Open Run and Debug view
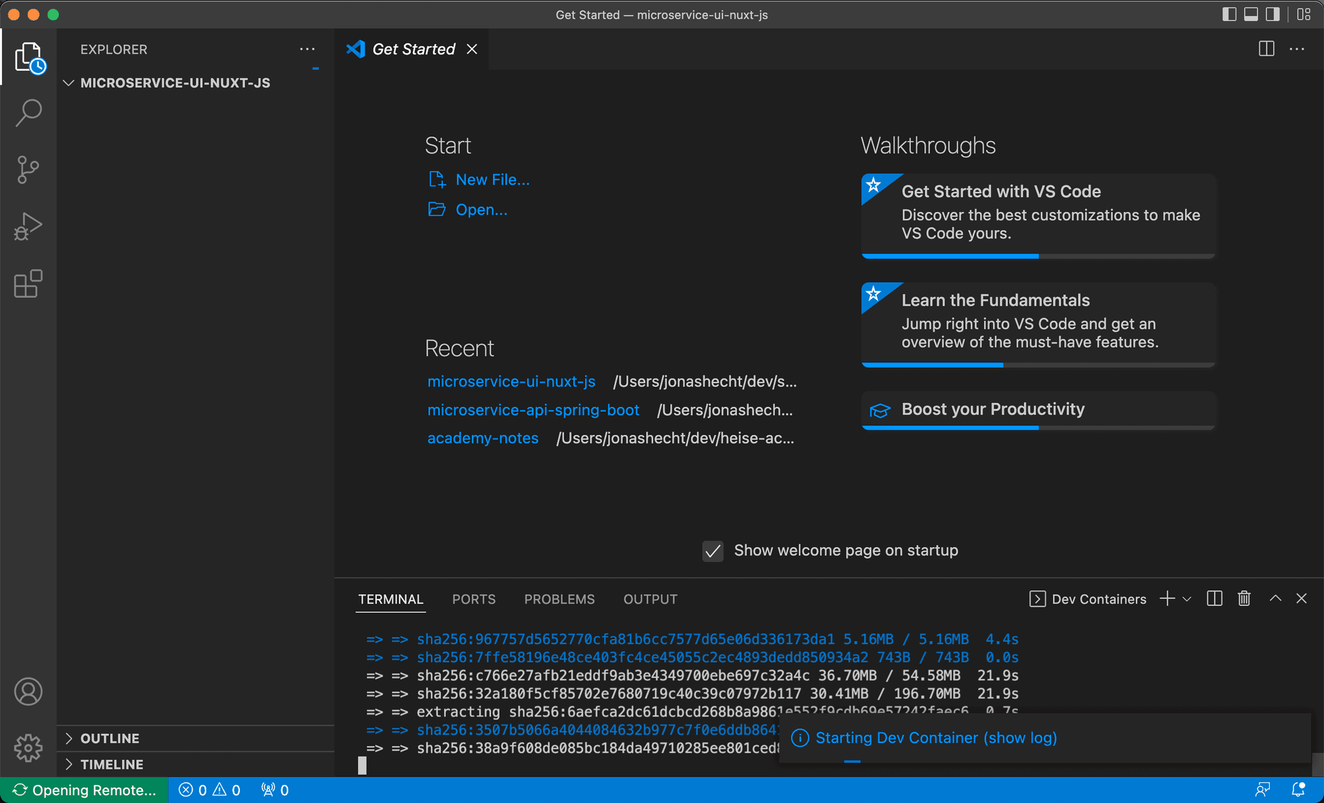Image resolution: width=1324 pixels, height=803 pixels. coord(28,227)
